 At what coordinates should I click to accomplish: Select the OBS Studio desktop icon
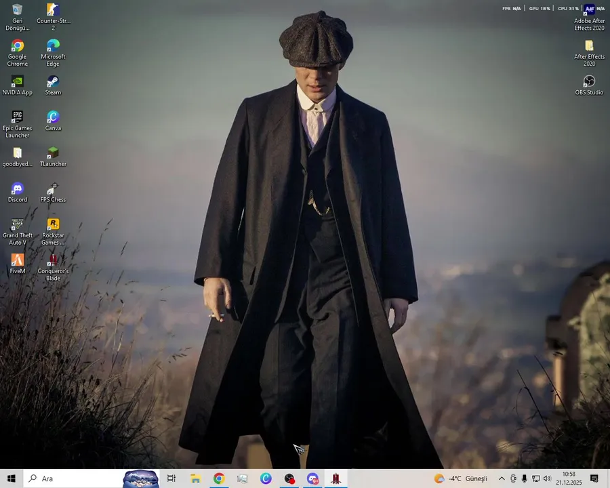[x=589, y=85]
